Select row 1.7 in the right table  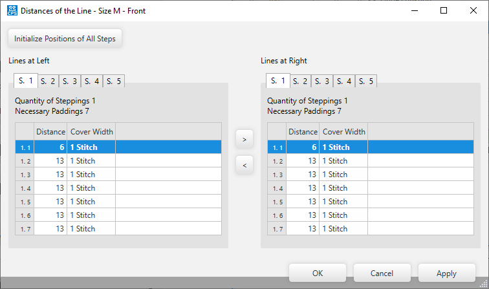point(277,229)
